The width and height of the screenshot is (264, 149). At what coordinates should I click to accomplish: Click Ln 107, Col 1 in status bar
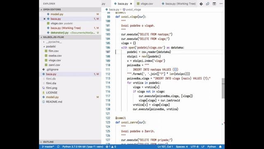pyautogui.click(x=165, y=147)
